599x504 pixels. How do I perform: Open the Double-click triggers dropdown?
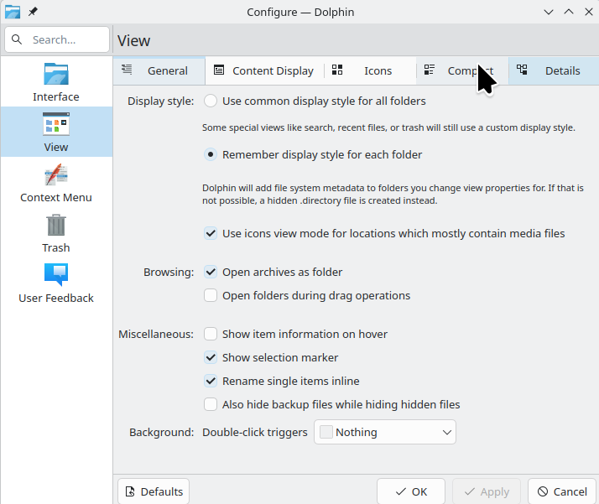point(385,433)
